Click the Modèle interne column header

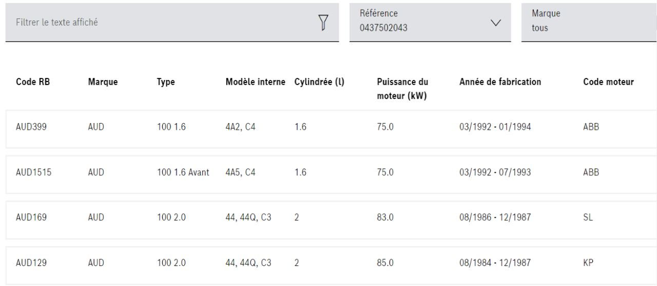coord(255,82)
